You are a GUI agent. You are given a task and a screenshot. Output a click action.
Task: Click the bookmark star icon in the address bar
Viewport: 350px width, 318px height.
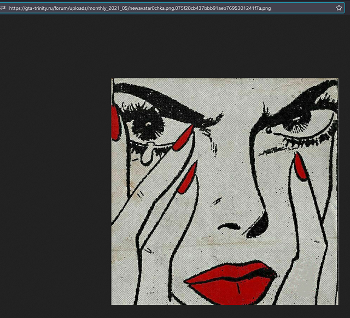339,8
